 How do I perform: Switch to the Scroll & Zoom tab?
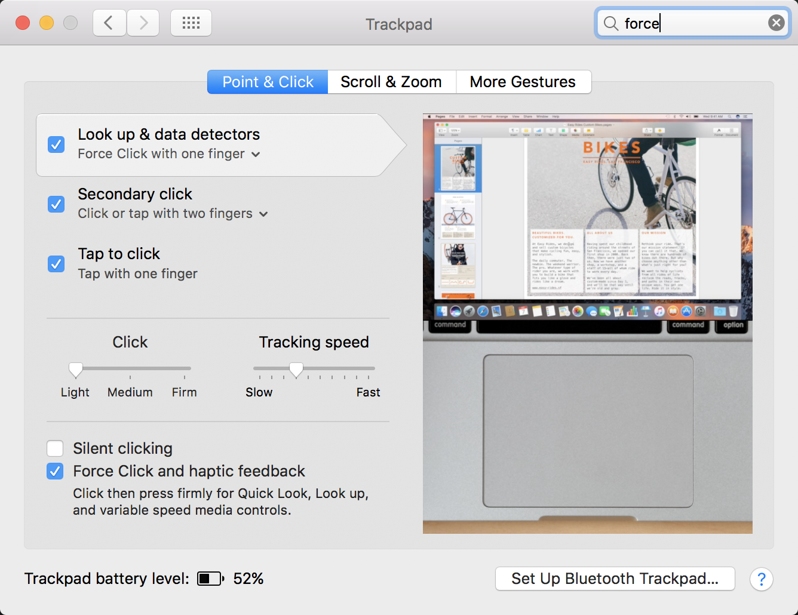(x=391, y=82)
